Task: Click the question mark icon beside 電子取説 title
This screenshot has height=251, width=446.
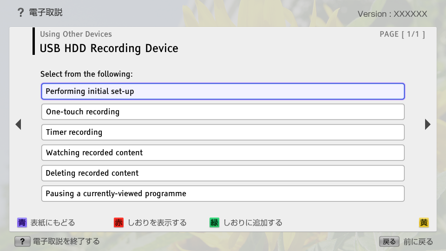Action: pyautogui.click(x=20, y=13)
